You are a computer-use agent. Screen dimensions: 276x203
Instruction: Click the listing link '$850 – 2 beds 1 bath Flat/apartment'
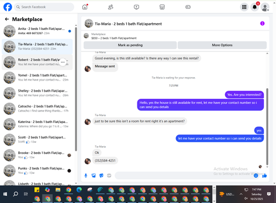point(114,38)
